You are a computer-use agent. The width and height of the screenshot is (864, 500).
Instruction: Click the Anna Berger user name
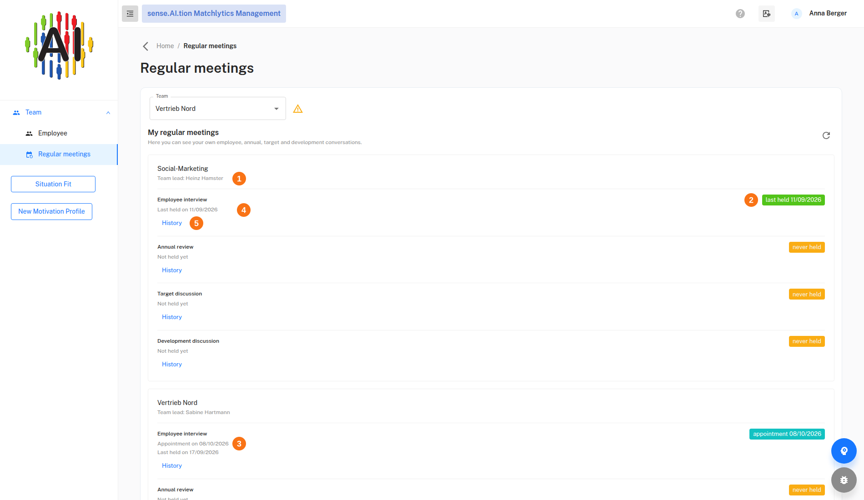(x=828, y=13)
